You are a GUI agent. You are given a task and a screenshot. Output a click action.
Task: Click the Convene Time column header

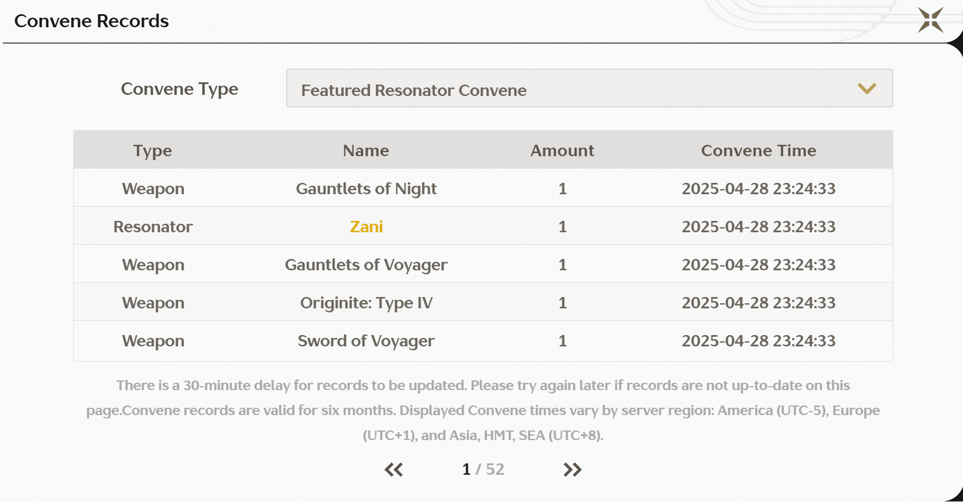(759, 150)
